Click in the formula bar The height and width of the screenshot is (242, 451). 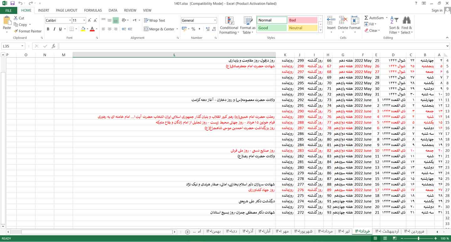(x=251, y=46)
